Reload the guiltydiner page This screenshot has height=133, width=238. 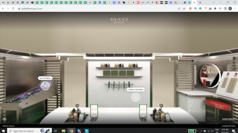coord(13,9)
